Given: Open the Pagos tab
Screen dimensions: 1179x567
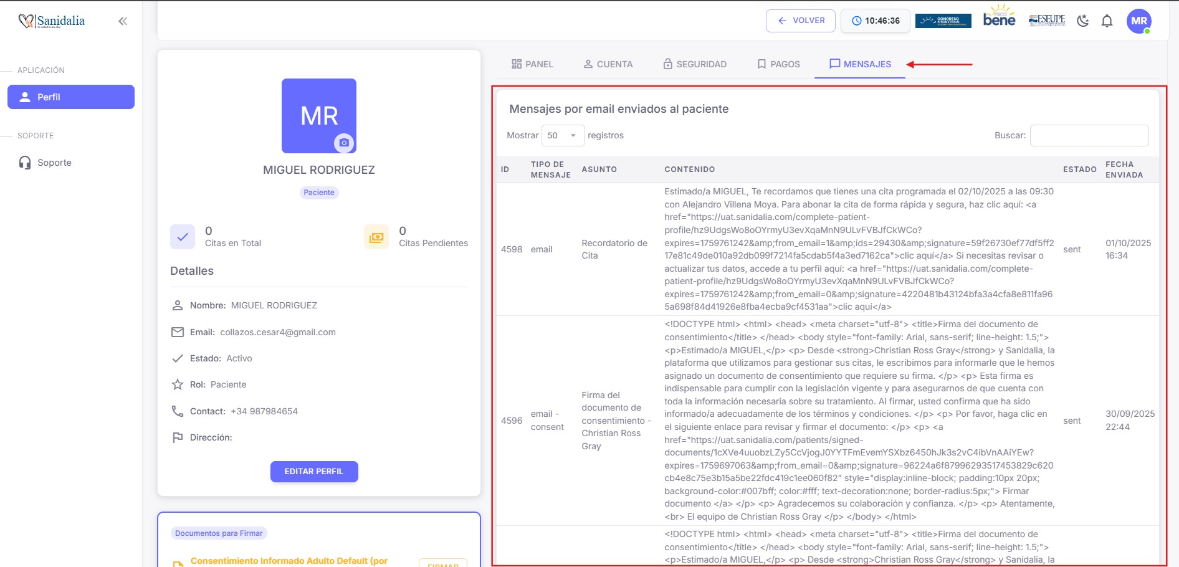Looking at the screenshot, I should click(778, 64).
